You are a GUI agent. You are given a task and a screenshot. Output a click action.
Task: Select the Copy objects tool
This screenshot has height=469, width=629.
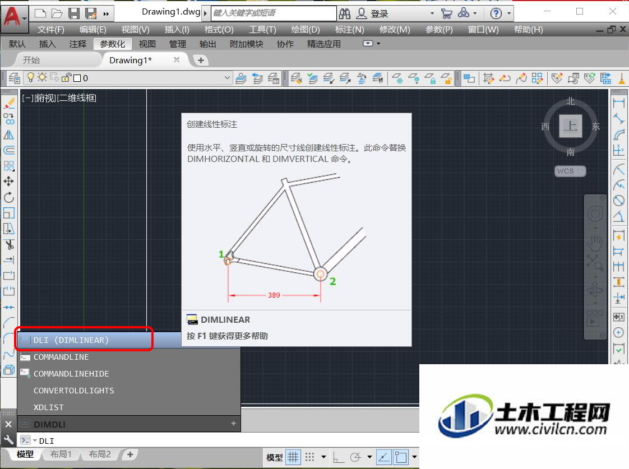pyautogui.click(x=9, y=119)
